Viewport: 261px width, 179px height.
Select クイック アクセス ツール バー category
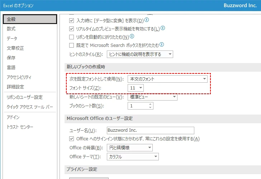(30, 107)
